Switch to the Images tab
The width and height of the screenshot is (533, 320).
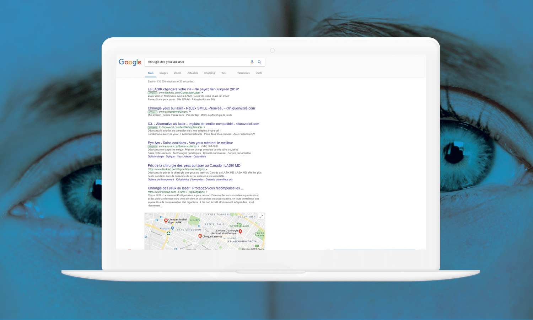pos(163,73)
